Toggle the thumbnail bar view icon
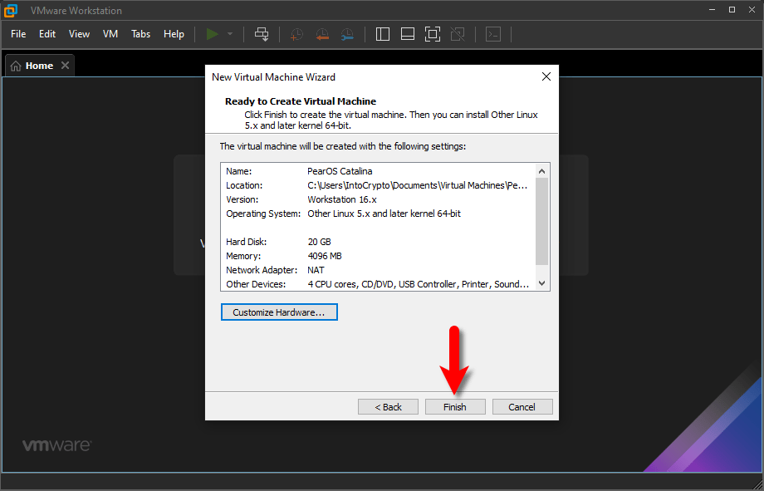 408,34
